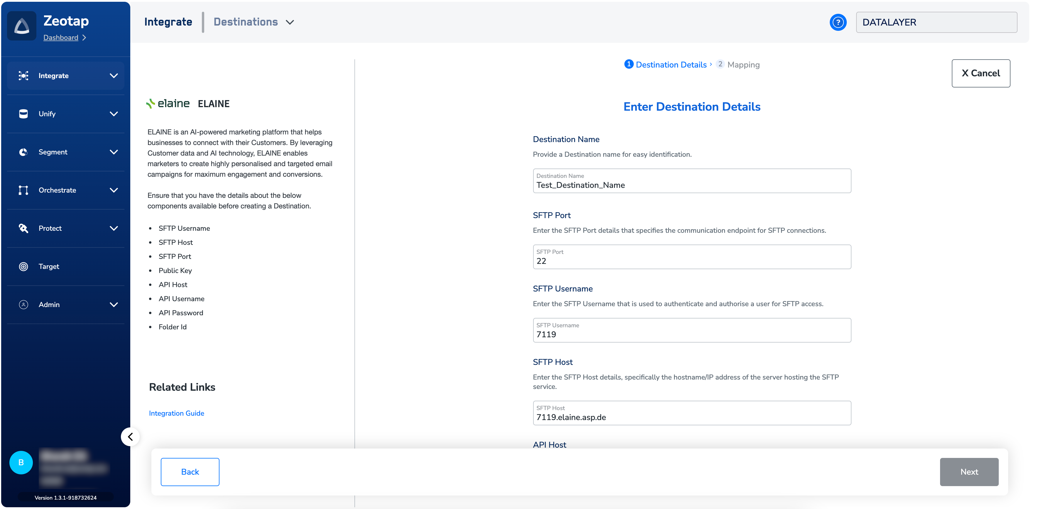1041x509 pixels.
Task: Click the Back button
Action: coord(190,472)
